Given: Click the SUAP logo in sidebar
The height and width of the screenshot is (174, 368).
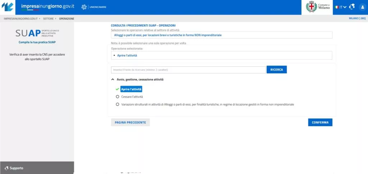Looking at the screenshot, I should pos(37,33).
